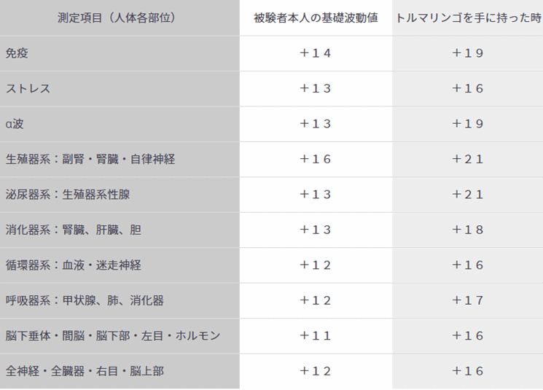Select the α波 row label
The image size is (543, 390).
[15, 124]
